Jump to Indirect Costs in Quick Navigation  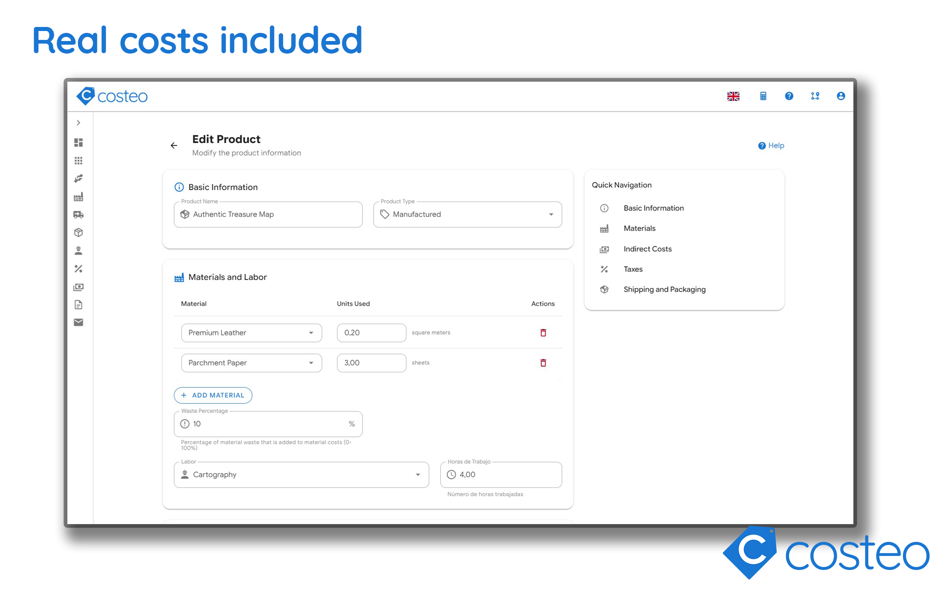point(647,249)
